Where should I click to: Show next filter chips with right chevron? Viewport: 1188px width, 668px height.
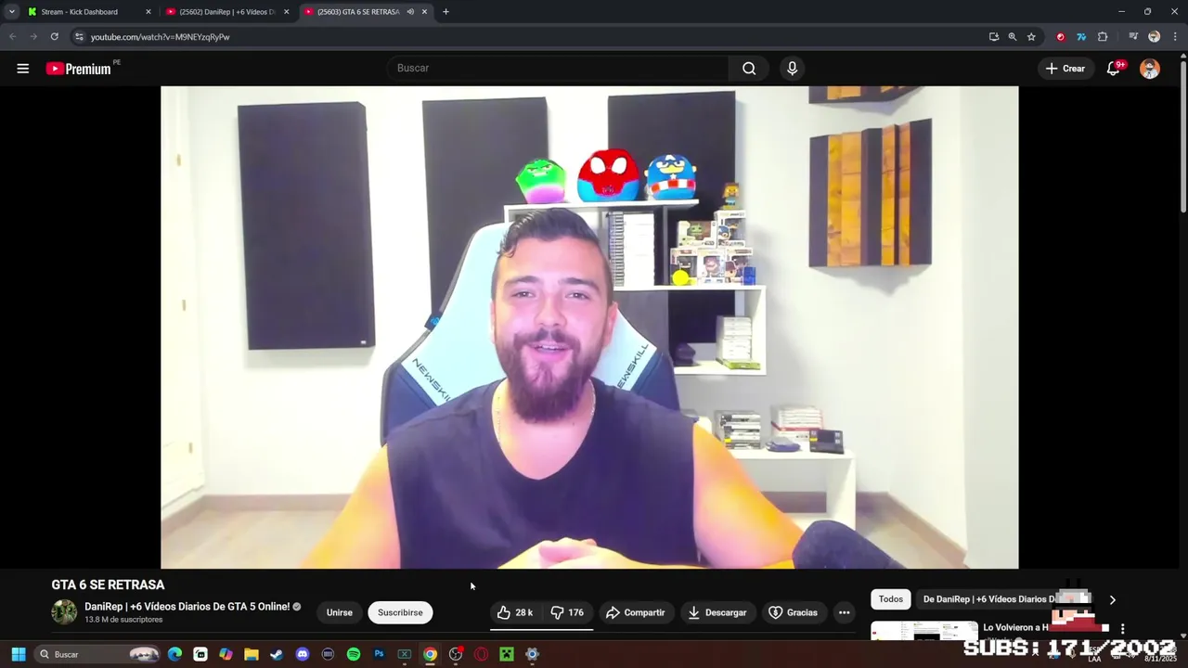click(x=1112, y=599)
